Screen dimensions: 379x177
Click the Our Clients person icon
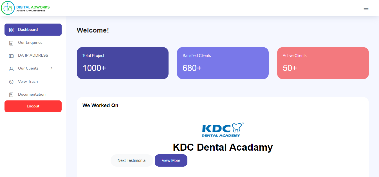(x=11, y=69)
